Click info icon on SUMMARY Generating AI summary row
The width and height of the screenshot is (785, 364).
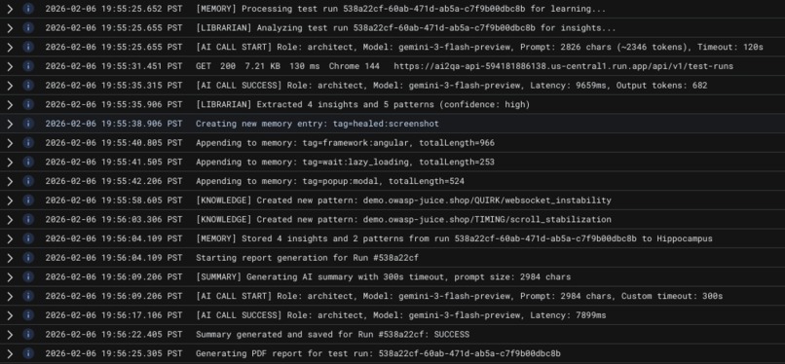(28, 277)
